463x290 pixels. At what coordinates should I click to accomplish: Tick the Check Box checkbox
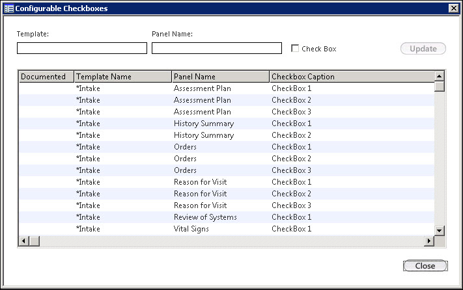coord(295,48)
